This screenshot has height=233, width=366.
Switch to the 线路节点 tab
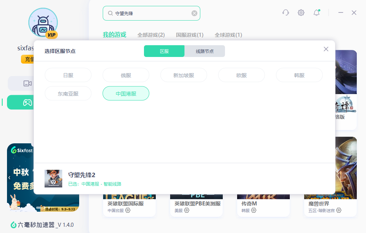click(204, 51)
